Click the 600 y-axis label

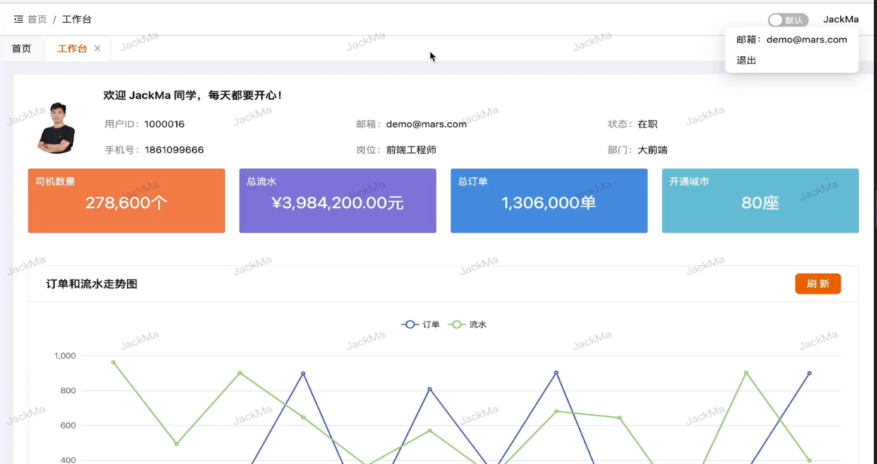tap(68, 425)
